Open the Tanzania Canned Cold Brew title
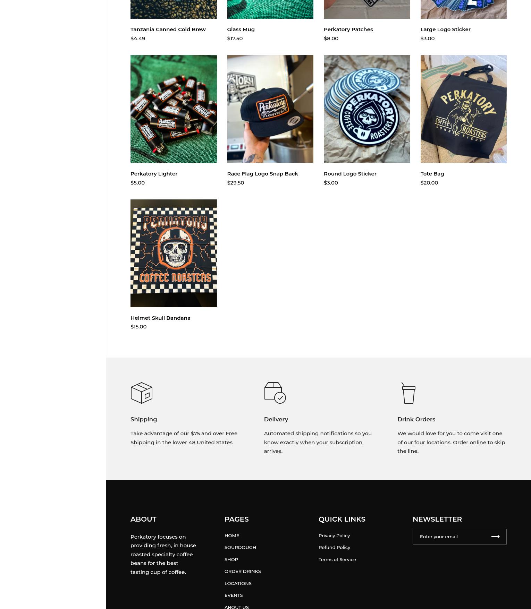 click(x=168, y=29)
